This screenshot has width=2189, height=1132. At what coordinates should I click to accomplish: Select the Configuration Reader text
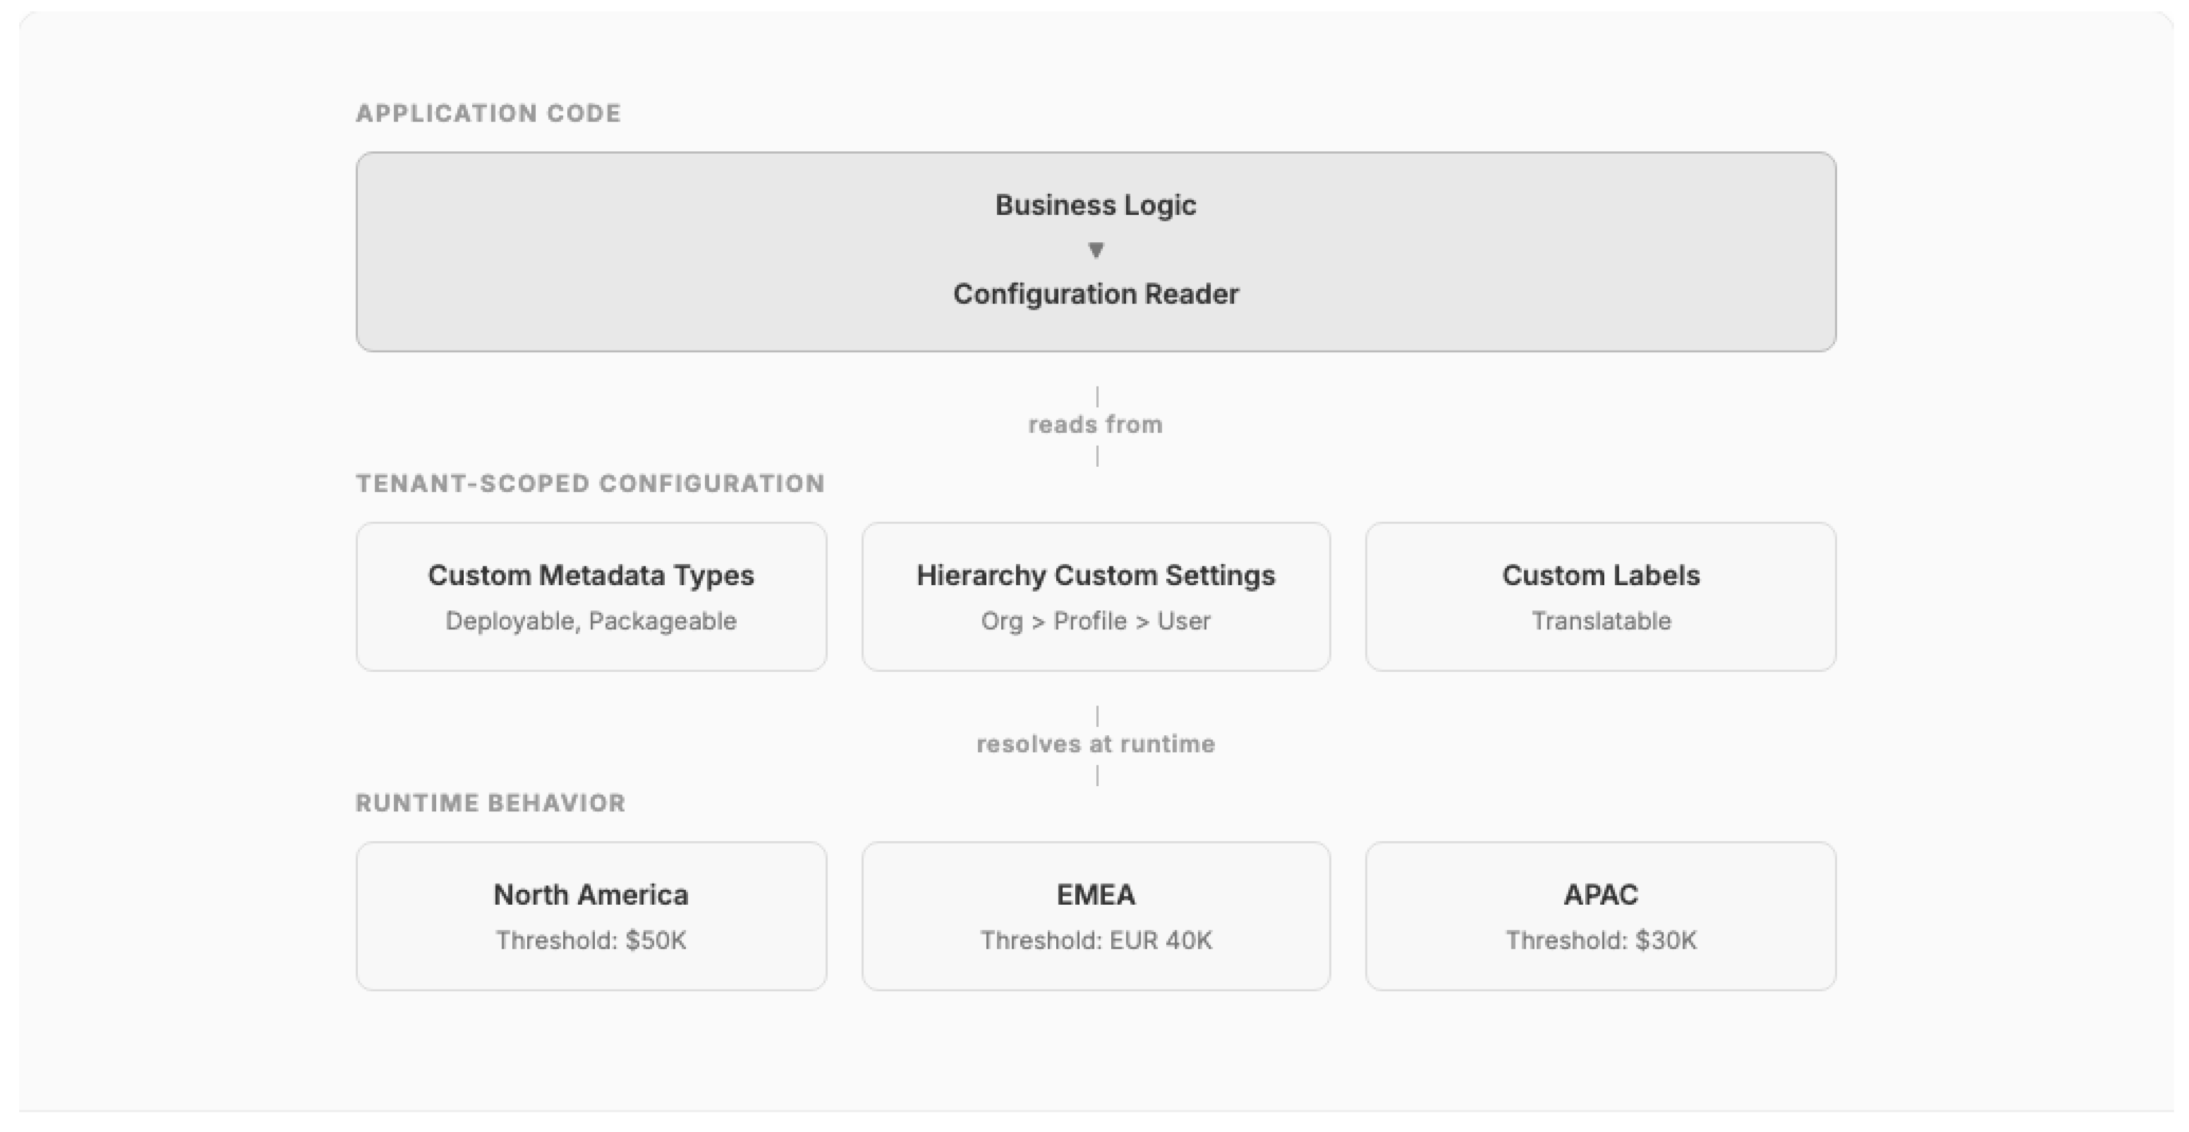pos(1095,294)
